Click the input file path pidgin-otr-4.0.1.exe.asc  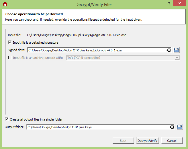click(x=77, y=35)
